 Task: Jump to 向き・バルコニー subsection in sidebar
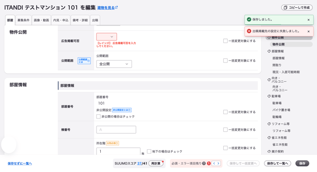(x=280, y=88)
